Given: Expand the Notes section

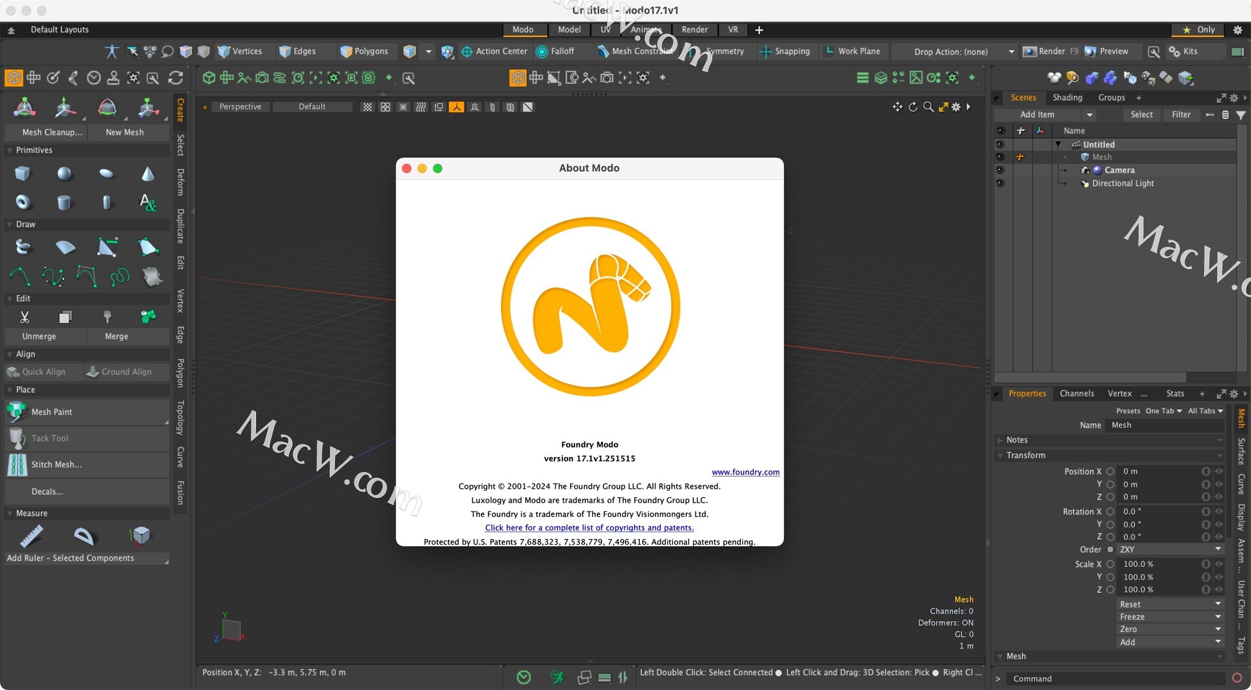Looking at the screenshot, I should point(1000,440).
